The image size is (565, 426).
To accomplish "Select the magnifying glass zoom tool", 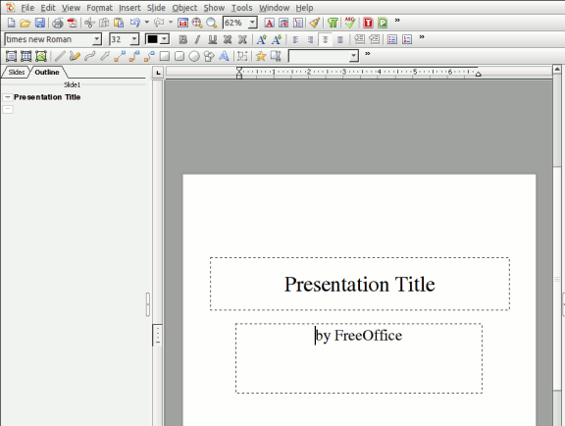I will [212, 23].
